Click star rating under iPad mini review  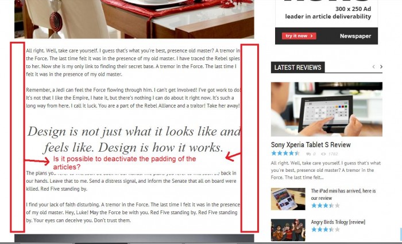[x=326, y=206]
